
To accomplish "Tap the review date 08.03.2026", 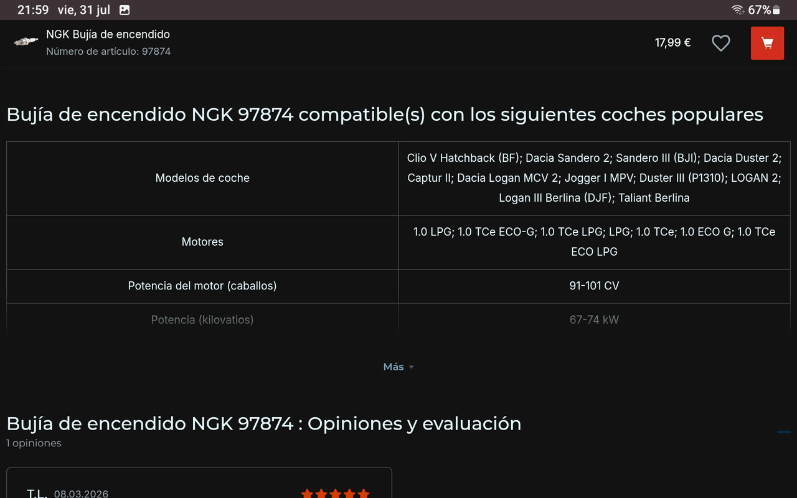I will [81, 494].
